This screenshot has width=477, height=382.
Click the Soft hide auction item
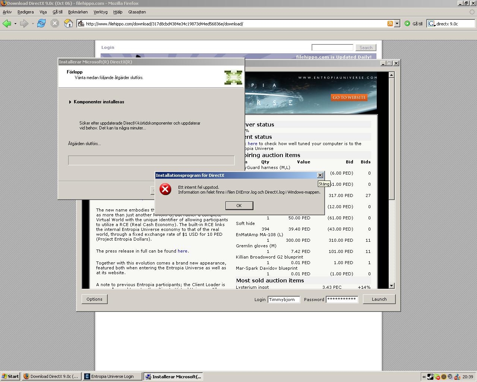point(245,223)
